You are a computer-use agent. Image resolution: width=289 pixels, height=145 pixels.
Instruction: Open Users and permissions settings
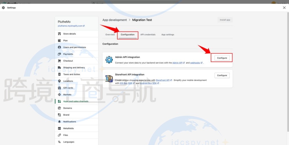pyautogui.click(x=75, y=47)
